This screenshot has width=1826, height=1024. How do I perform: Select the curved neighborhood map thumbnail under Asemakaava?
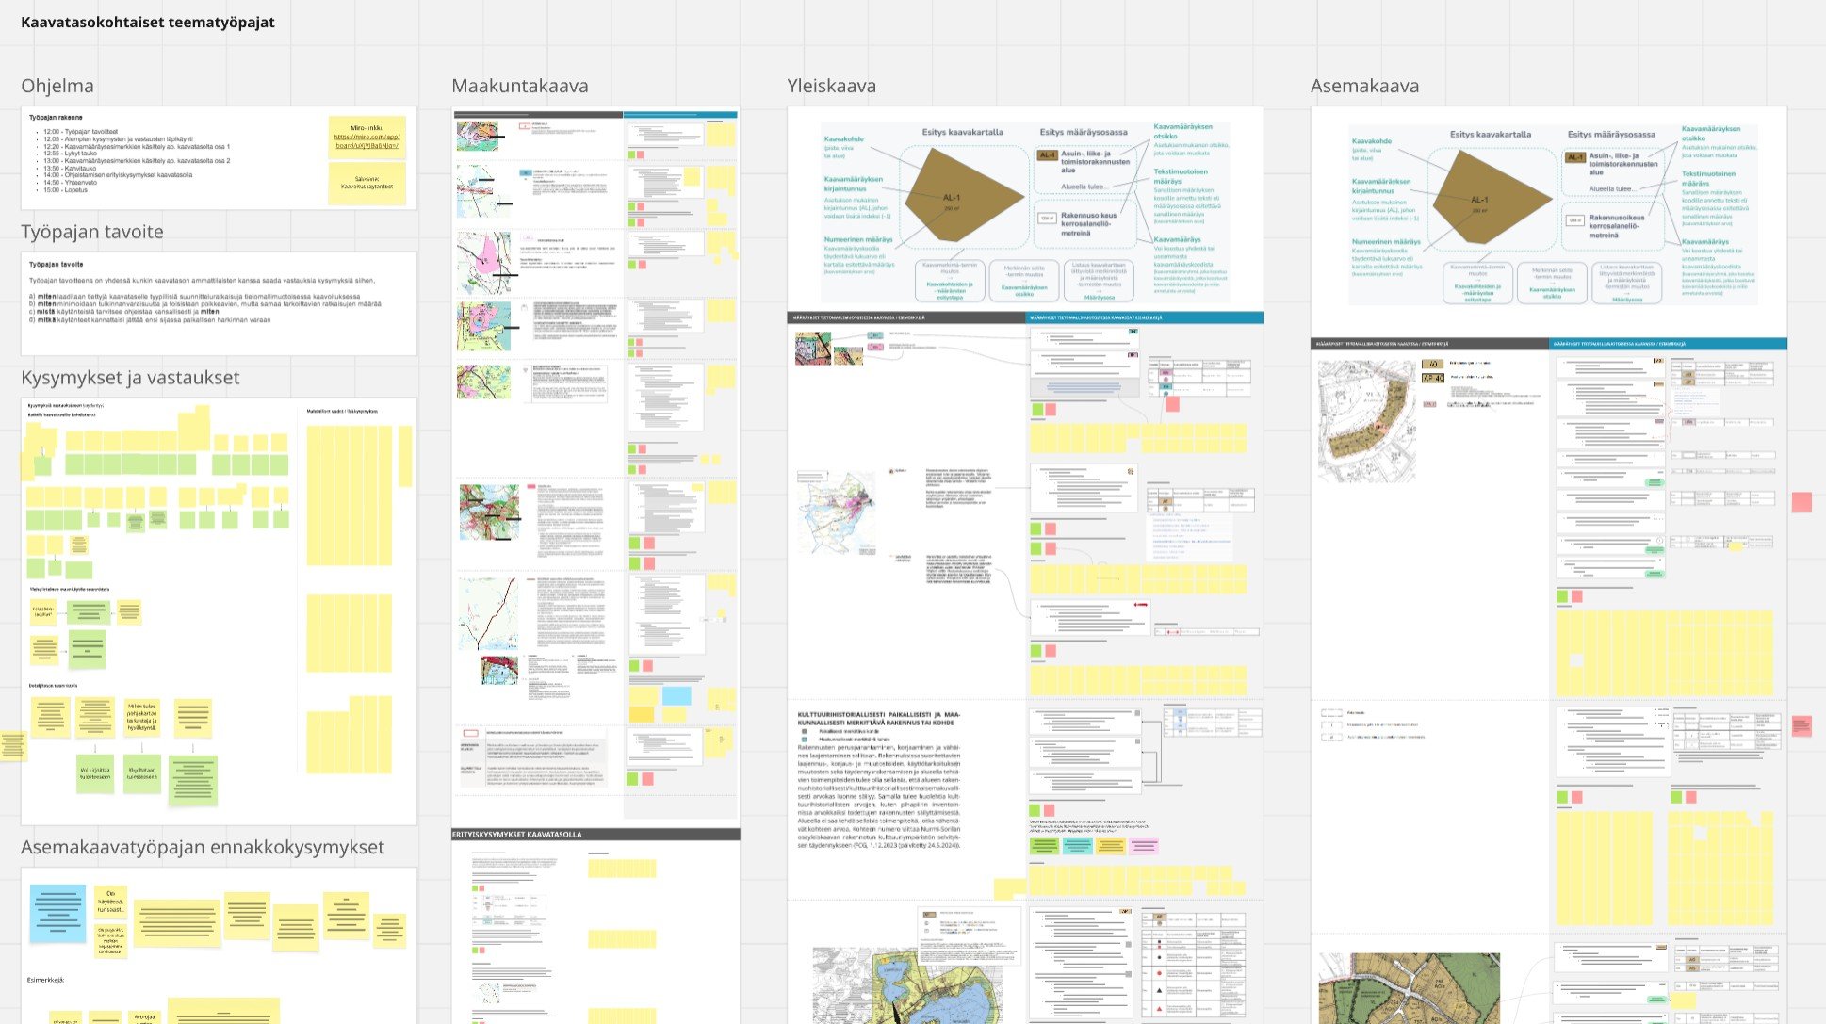(1366, 421)
